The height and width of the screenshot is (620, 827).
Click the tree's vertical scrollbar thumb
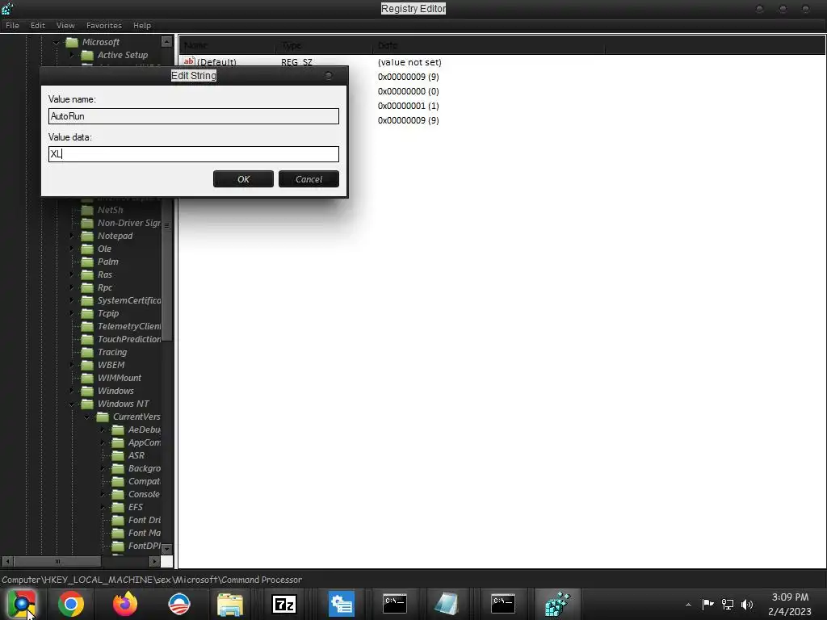point(166,226)
